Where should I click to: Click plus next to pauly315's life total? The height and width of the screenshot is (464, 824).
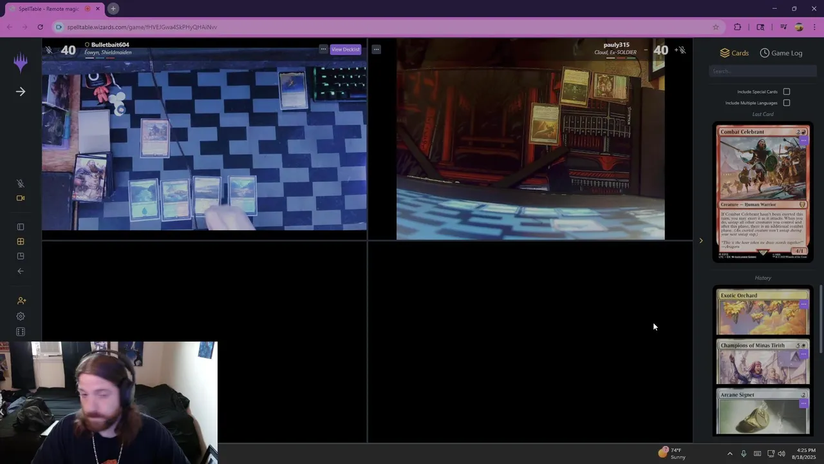click(x=675, y=50)
